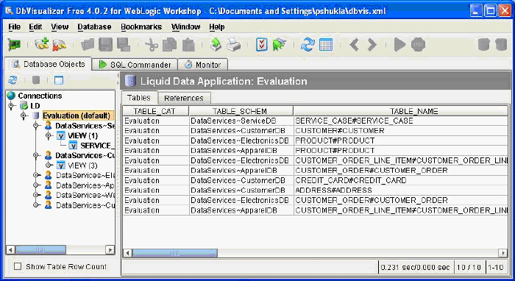Click the last grayed database cylinder icon

tap(501, 44)
